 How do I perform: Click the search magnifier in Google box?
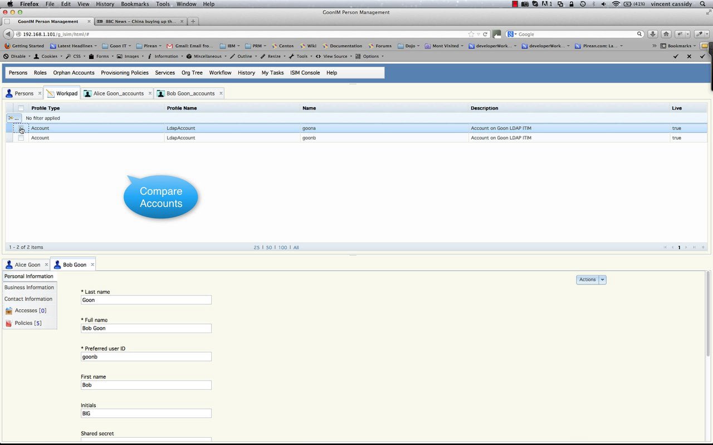click(640, 34)
